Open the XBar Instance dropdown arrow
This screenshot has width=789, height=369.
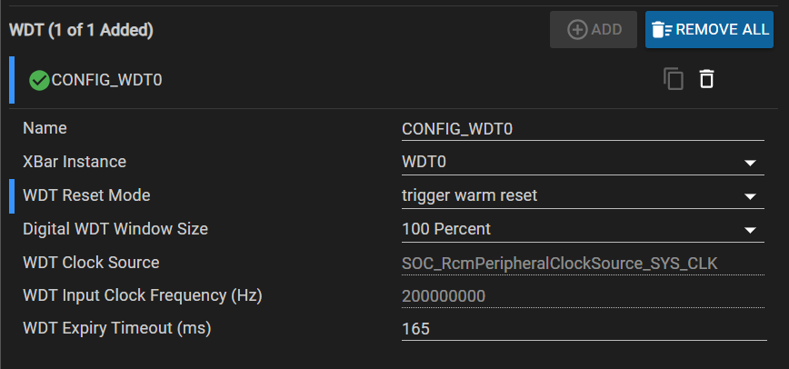(x=751, y=163)
